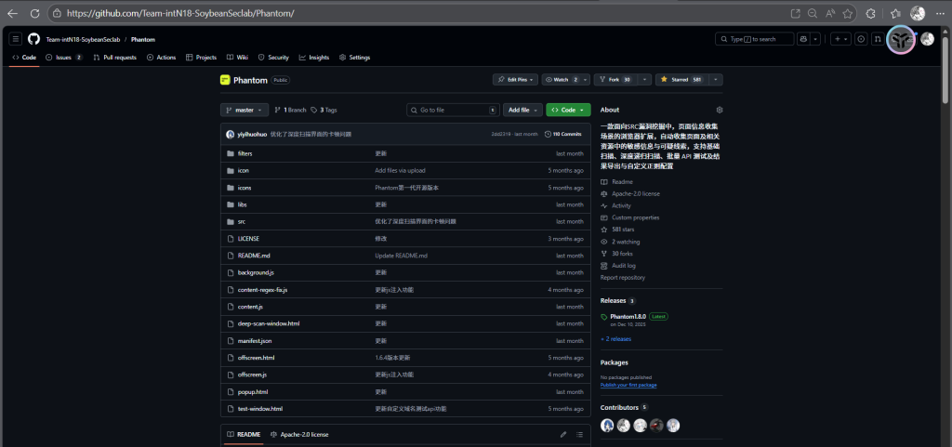Switch to the Issues tab
952x447 pixels.
click(x=63, y=58)
